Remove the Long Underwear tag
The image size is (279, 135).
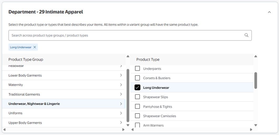pyautogui.click(x=35, y=47)
